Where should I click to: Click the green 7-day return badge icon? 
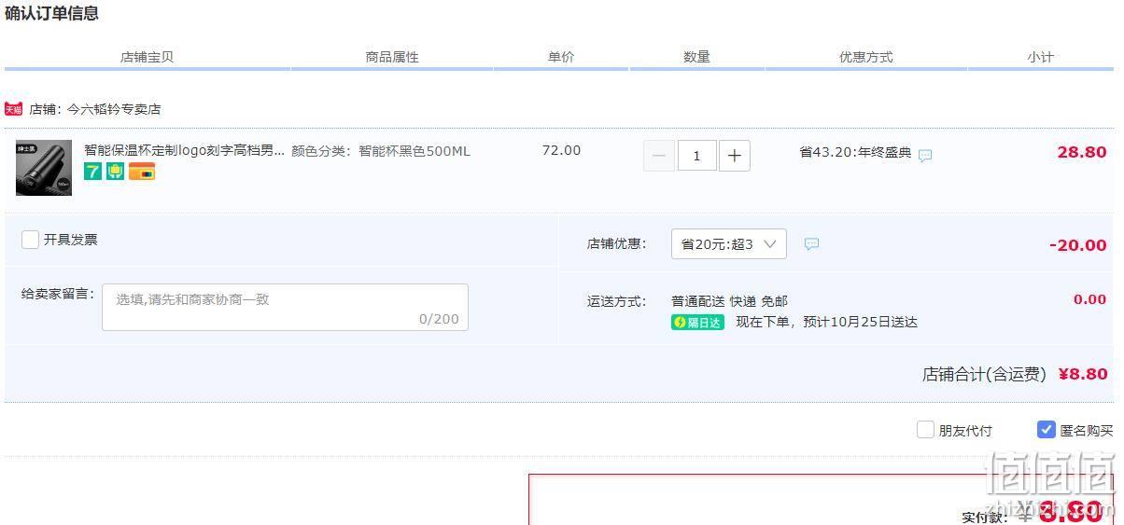point(92,172)
